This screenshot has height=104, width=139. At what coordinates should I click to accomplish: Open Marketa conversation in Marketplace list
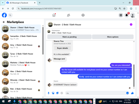tap(21, 64)
